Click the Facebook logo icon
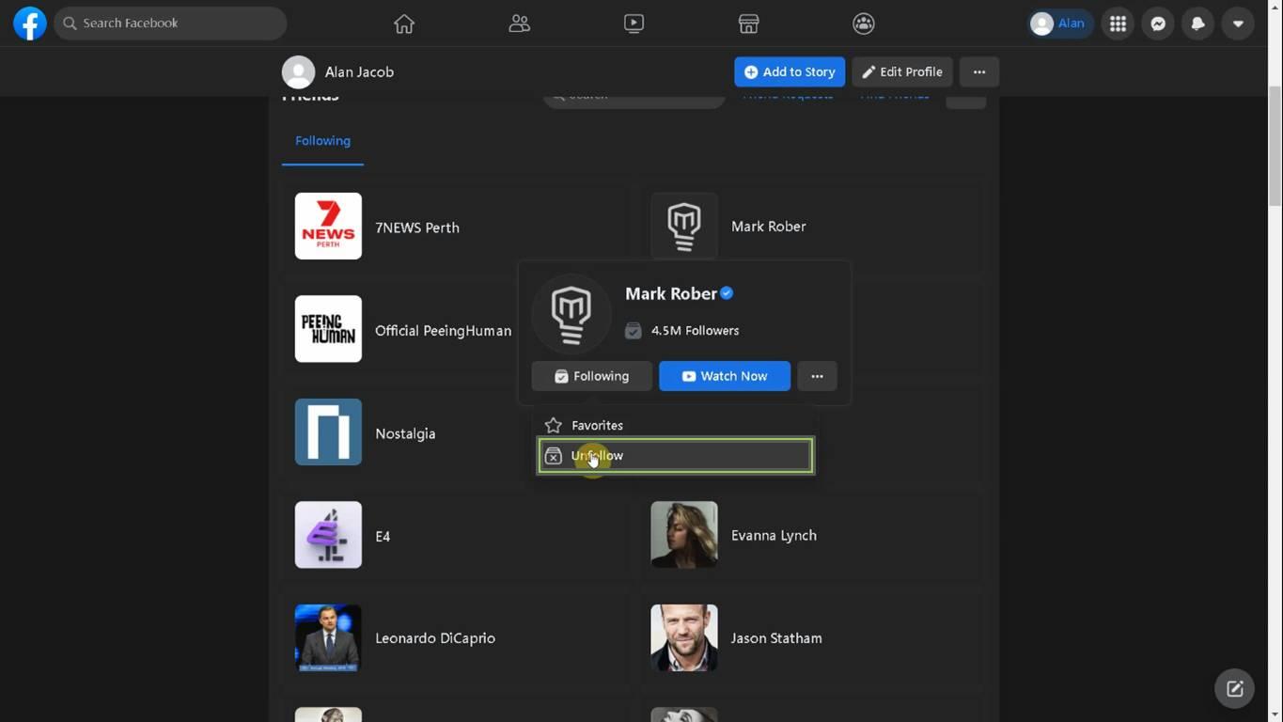Screen dimensions: 1283x722 tap(30, 24)
